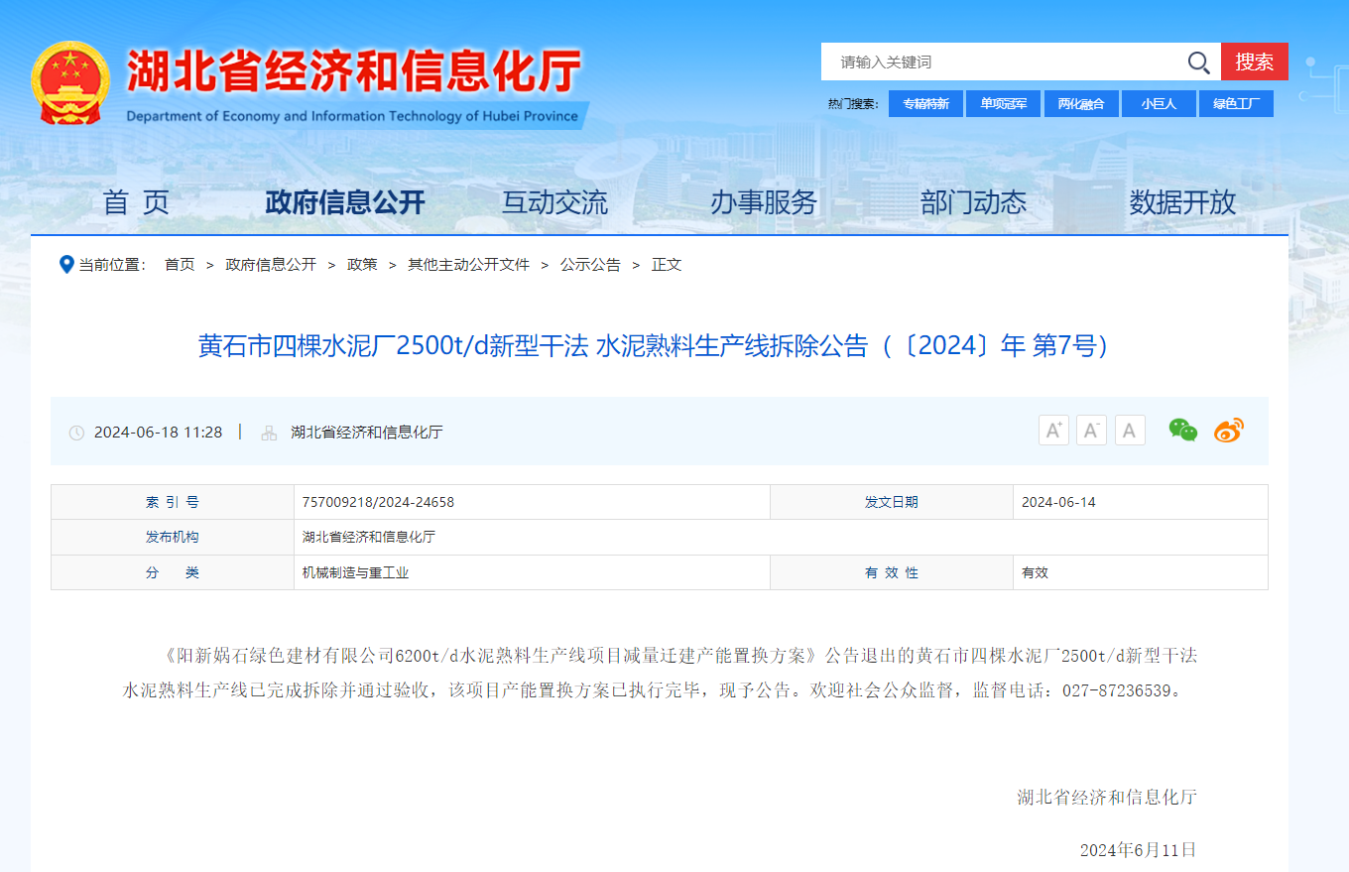Click the blue location pin icon

point(66,265)
